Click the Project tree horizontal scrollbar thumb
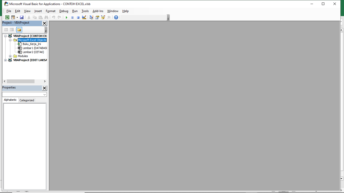 pos(21,81)
